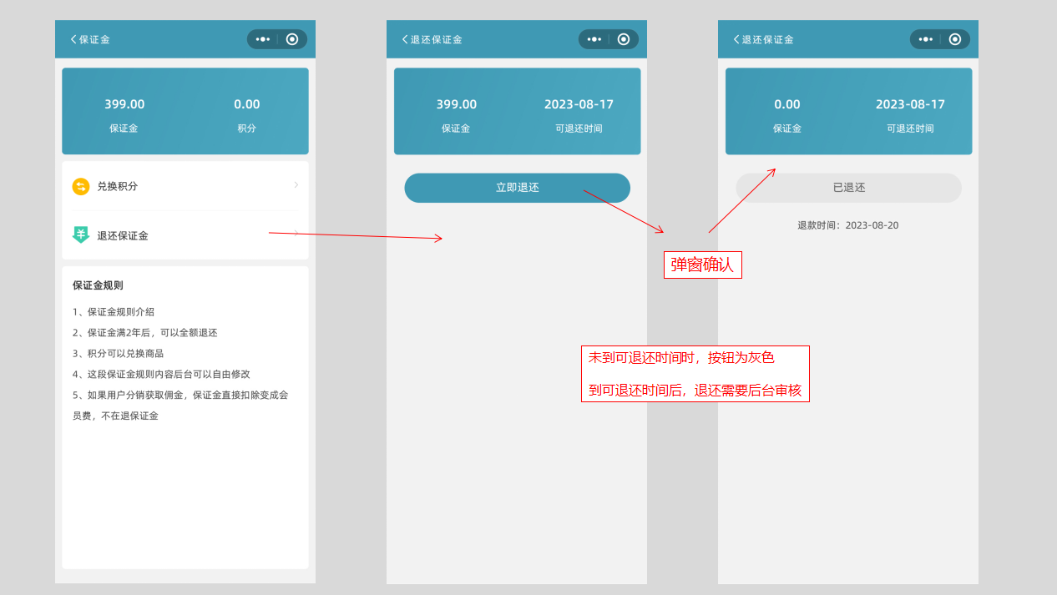Expand the 退还保证金 row chevron
This screenshot has height=595, width=1057.
point(296,234)
